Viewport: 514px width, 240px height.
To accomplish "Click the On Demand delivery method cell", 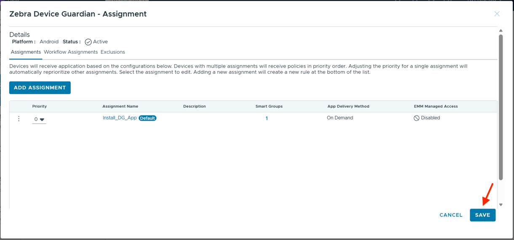I will [340, 118].
